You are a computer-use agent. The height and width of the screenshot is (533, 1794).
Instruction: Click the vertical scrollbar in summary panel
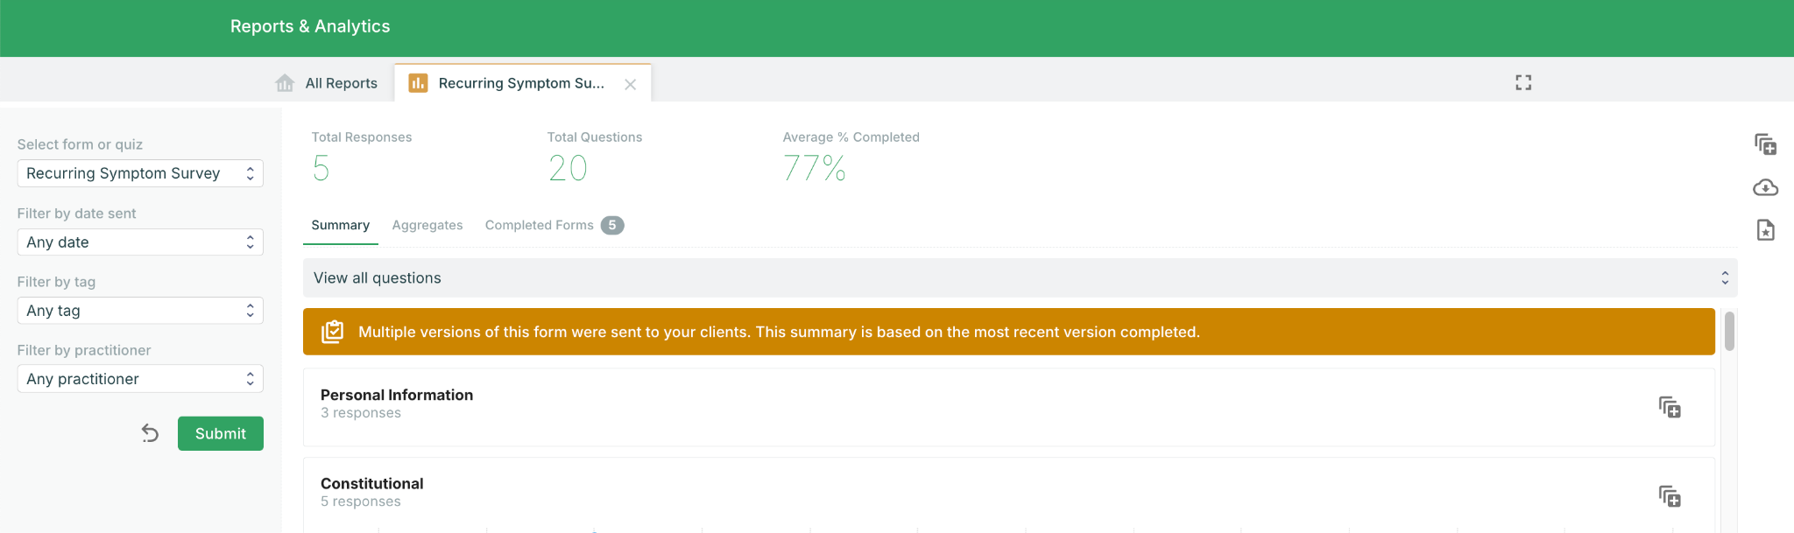pos(1729,333)
